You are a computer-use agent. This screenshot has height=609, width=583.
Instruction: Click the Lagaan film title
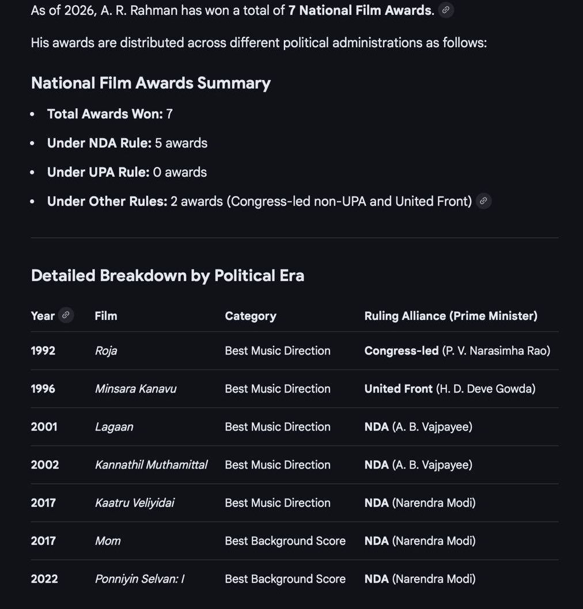pyautogui.click(x=113, y=427)
